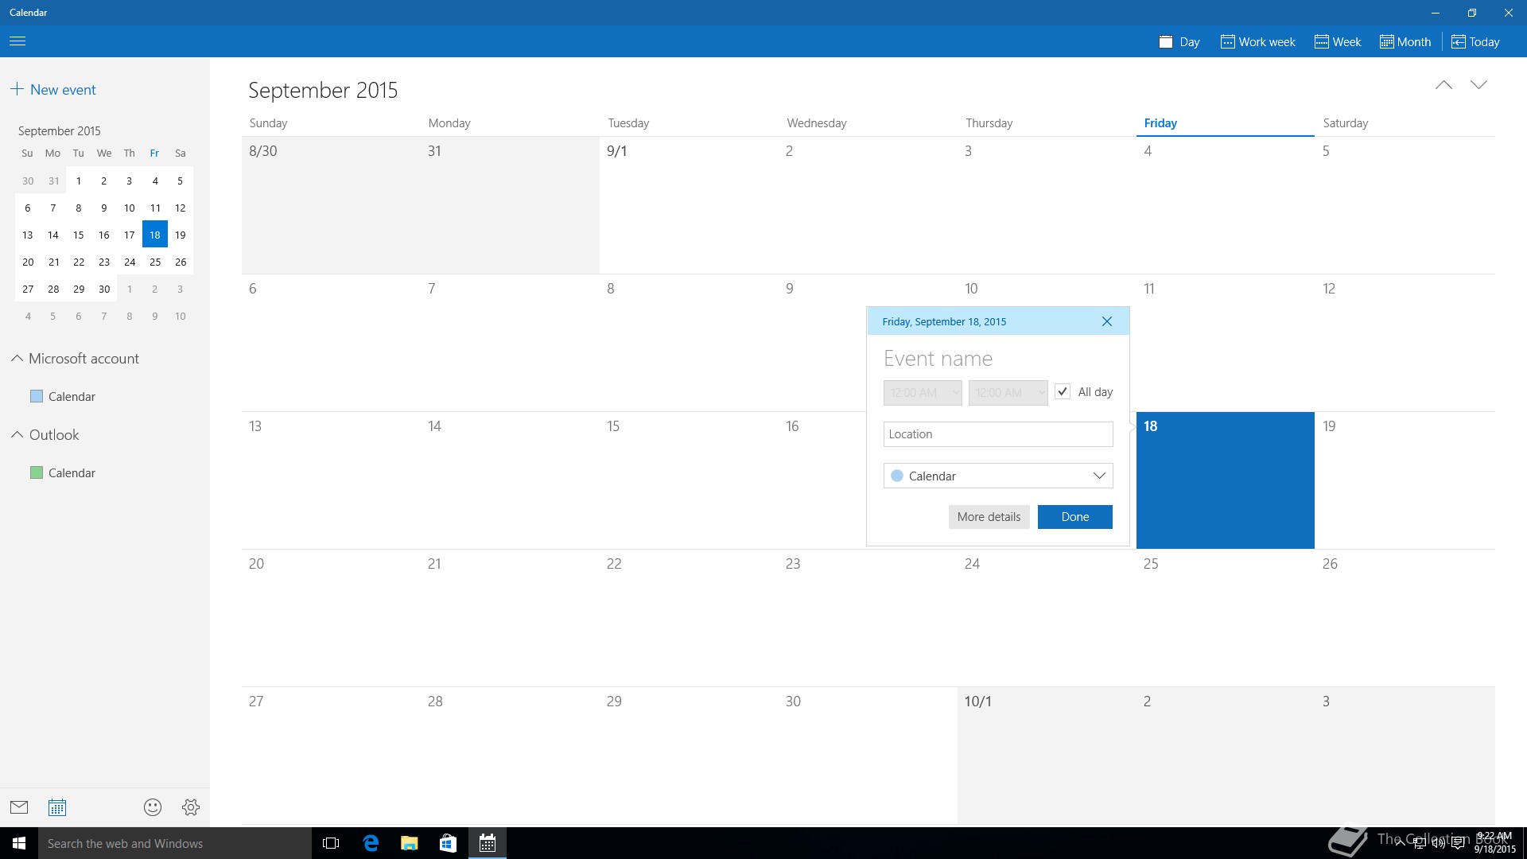Select day 10/1 in month grid
1527x859 pixels.
tap(1047, 756)
